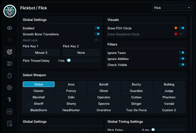Image resolution: width=196 pixels, height=133 pixels.
Task: Click the None button under Flick Key 2
Action: click(81, 53)
